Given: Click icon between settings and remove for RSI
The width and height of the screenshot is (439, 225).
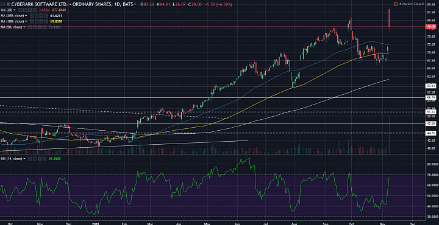Looking at the screenshot, I should coord(40,159).
